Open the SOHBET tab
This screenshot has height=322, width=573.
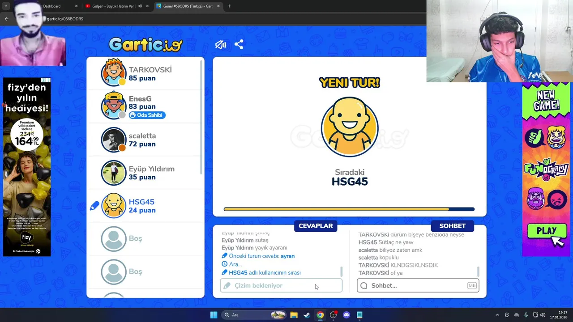point(452,226)
